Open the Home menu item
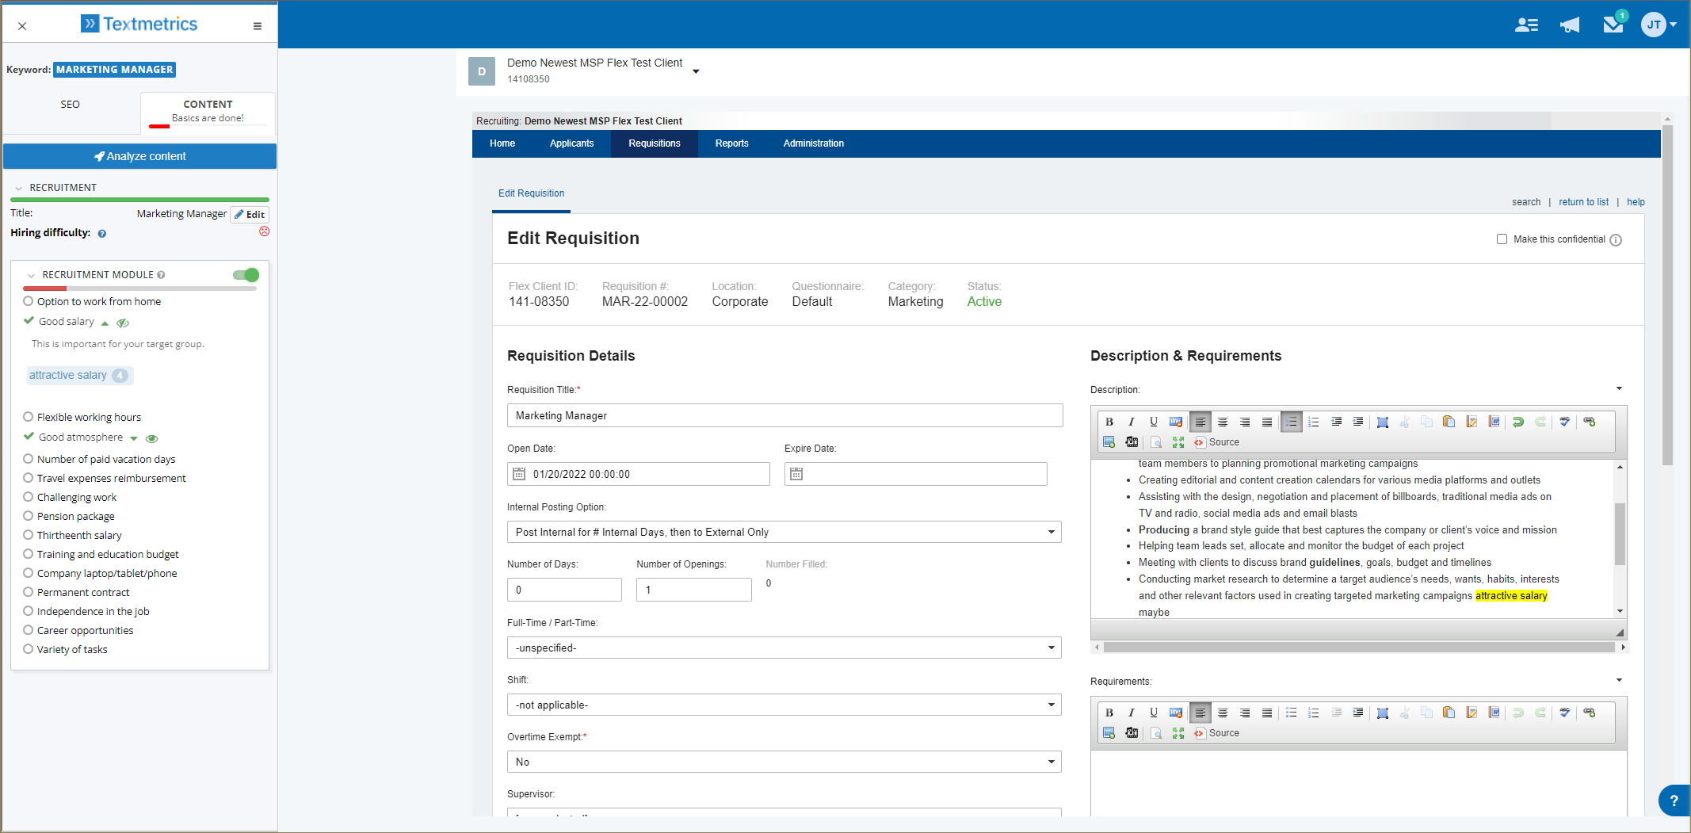This screenshot has width=1691, height=833. (502, 143)
